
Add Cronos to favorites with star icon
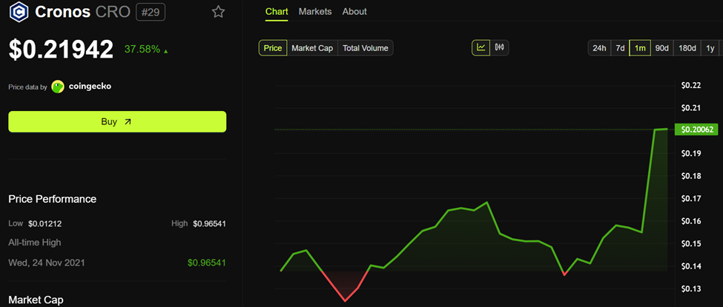tap(218, 12)
